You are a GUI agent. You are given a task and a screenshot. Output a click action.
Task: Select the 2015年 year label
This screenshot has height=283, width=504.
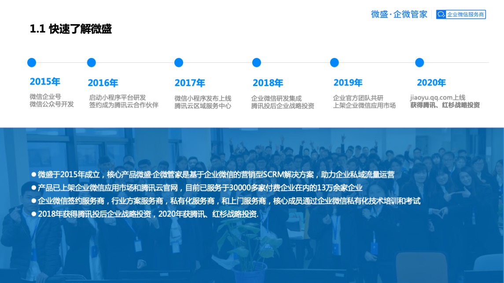click(45, 82)
